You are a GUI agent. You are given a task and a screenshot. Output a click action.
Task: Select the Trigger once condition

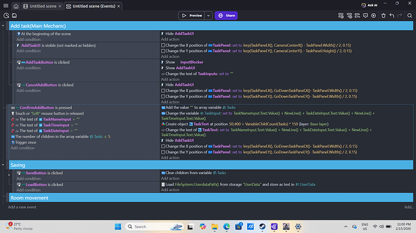24,142
